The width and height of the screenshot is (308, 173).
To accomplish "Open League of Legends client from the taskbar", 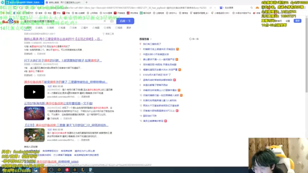I will pyautogui.click(x=83, y=170).
